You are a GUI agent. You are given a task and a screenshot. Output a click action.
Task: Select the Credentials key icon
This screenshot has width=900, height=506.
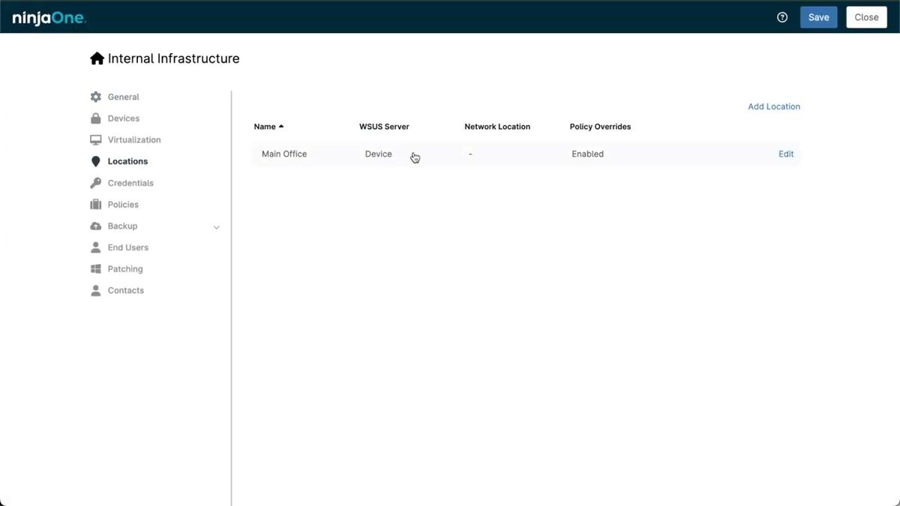pyautogui.click(x=95, y=182)
